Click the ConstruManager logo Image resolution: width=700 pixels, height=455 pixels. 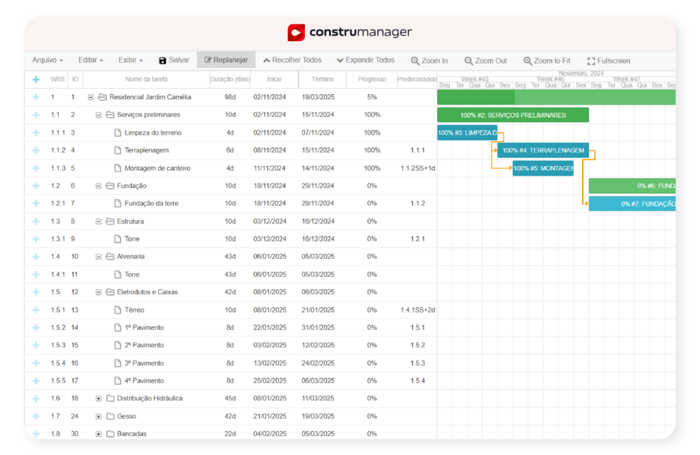tap(350, 32)
